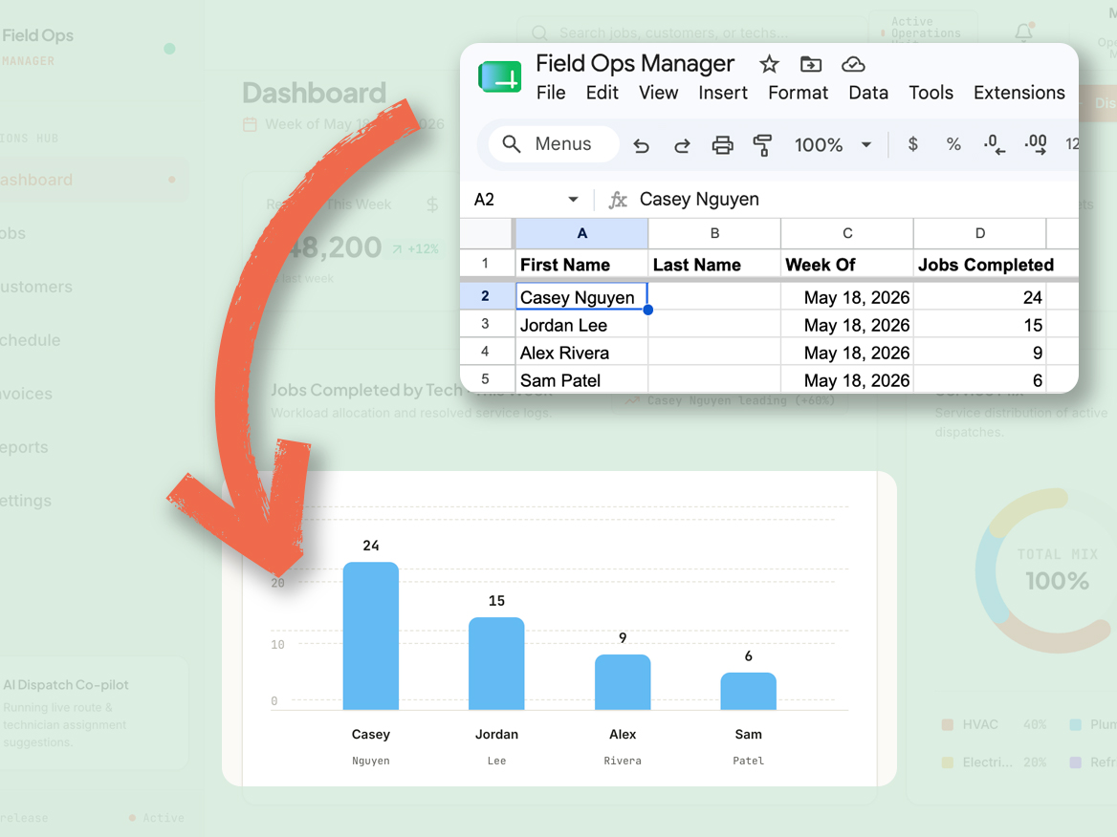Click the undo arrow in toolbar
Screen dimensions: 1117x837
[641, 146]
